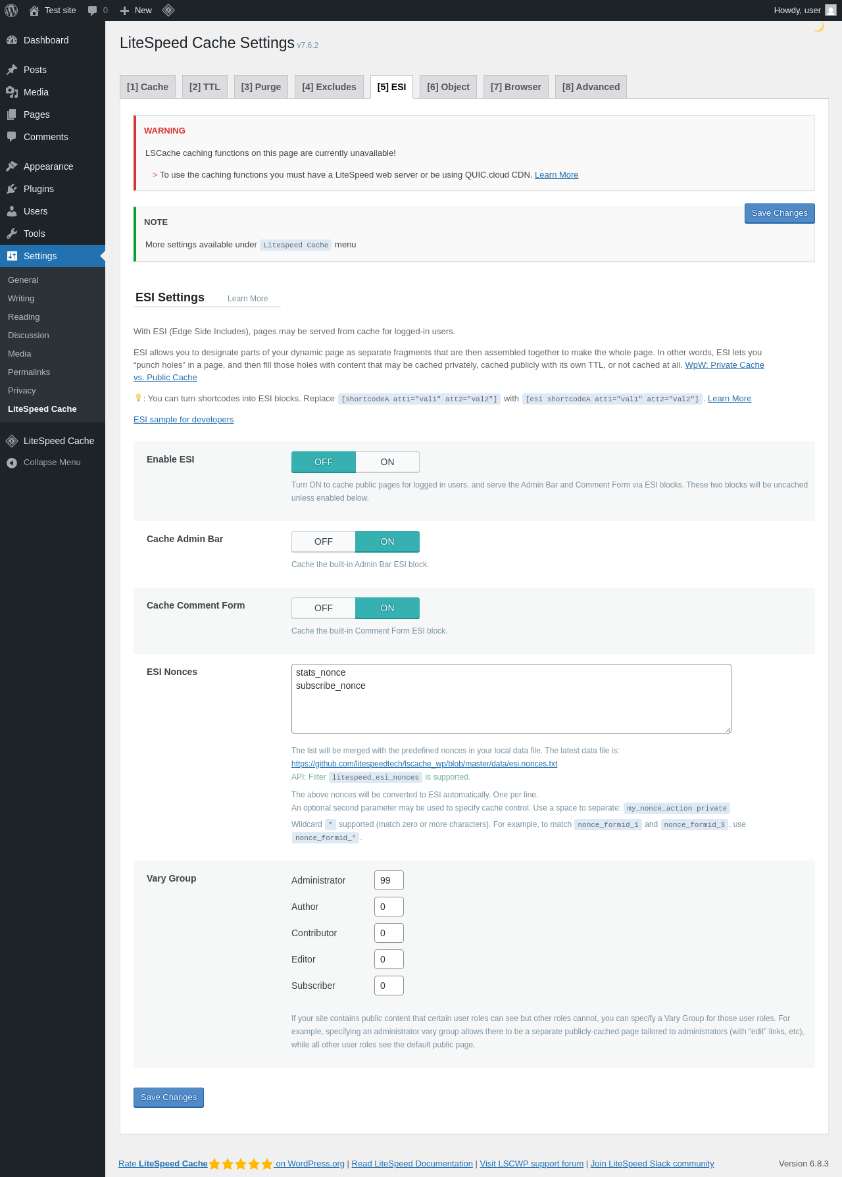Set Cache Comment Form to OFF

(324, 608)
